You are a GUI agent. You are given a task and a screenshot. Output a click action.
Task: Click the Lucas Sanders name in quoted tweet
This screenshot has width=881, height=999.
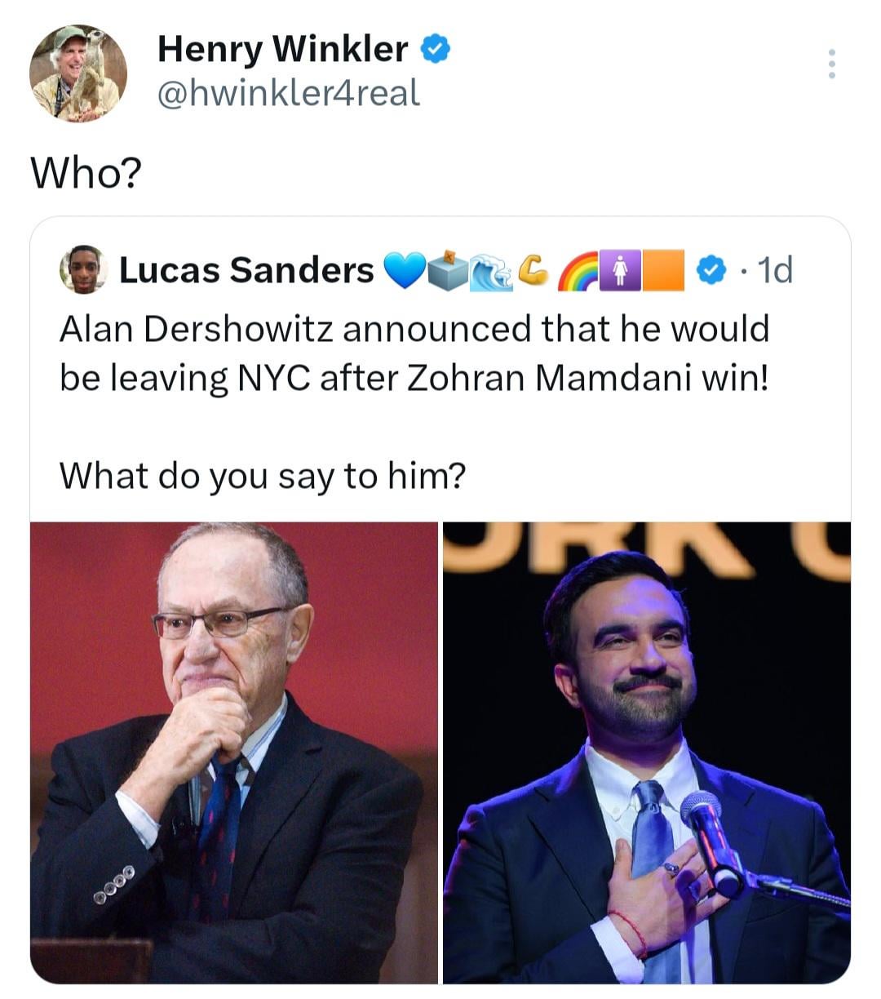click(246, 270)
